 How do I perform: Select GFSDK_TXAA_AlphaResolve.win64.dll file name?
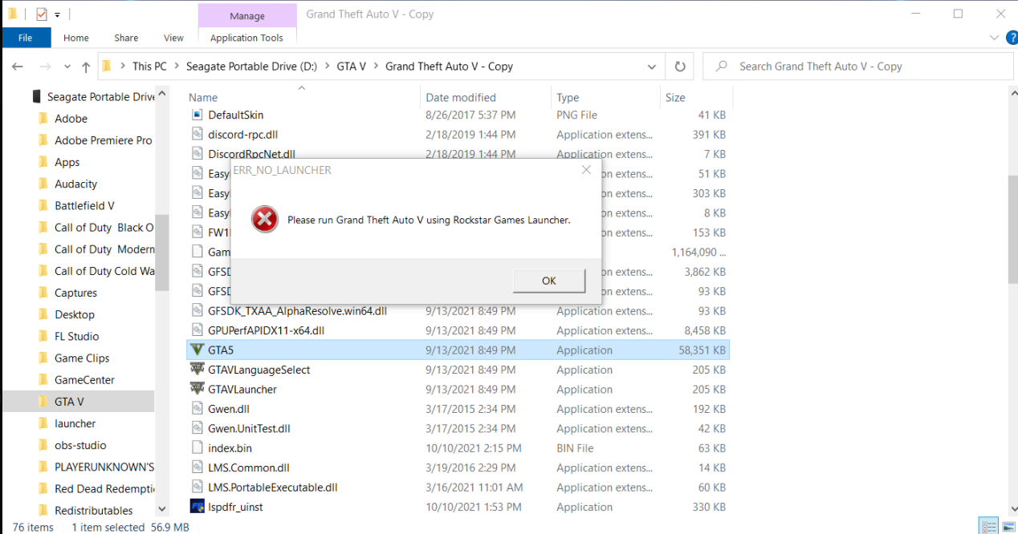click(x=297, y=311)
